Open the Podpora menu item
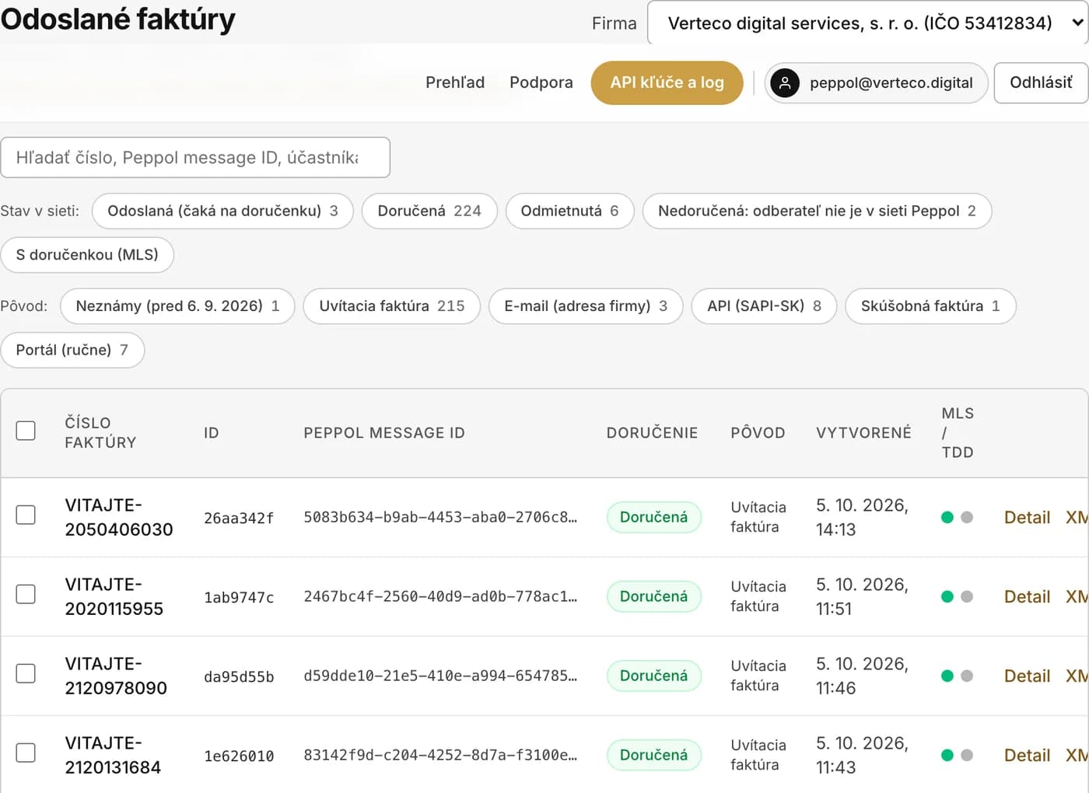Image resolution: width=1089 pixels, height=793 pixels. (541, 82)
